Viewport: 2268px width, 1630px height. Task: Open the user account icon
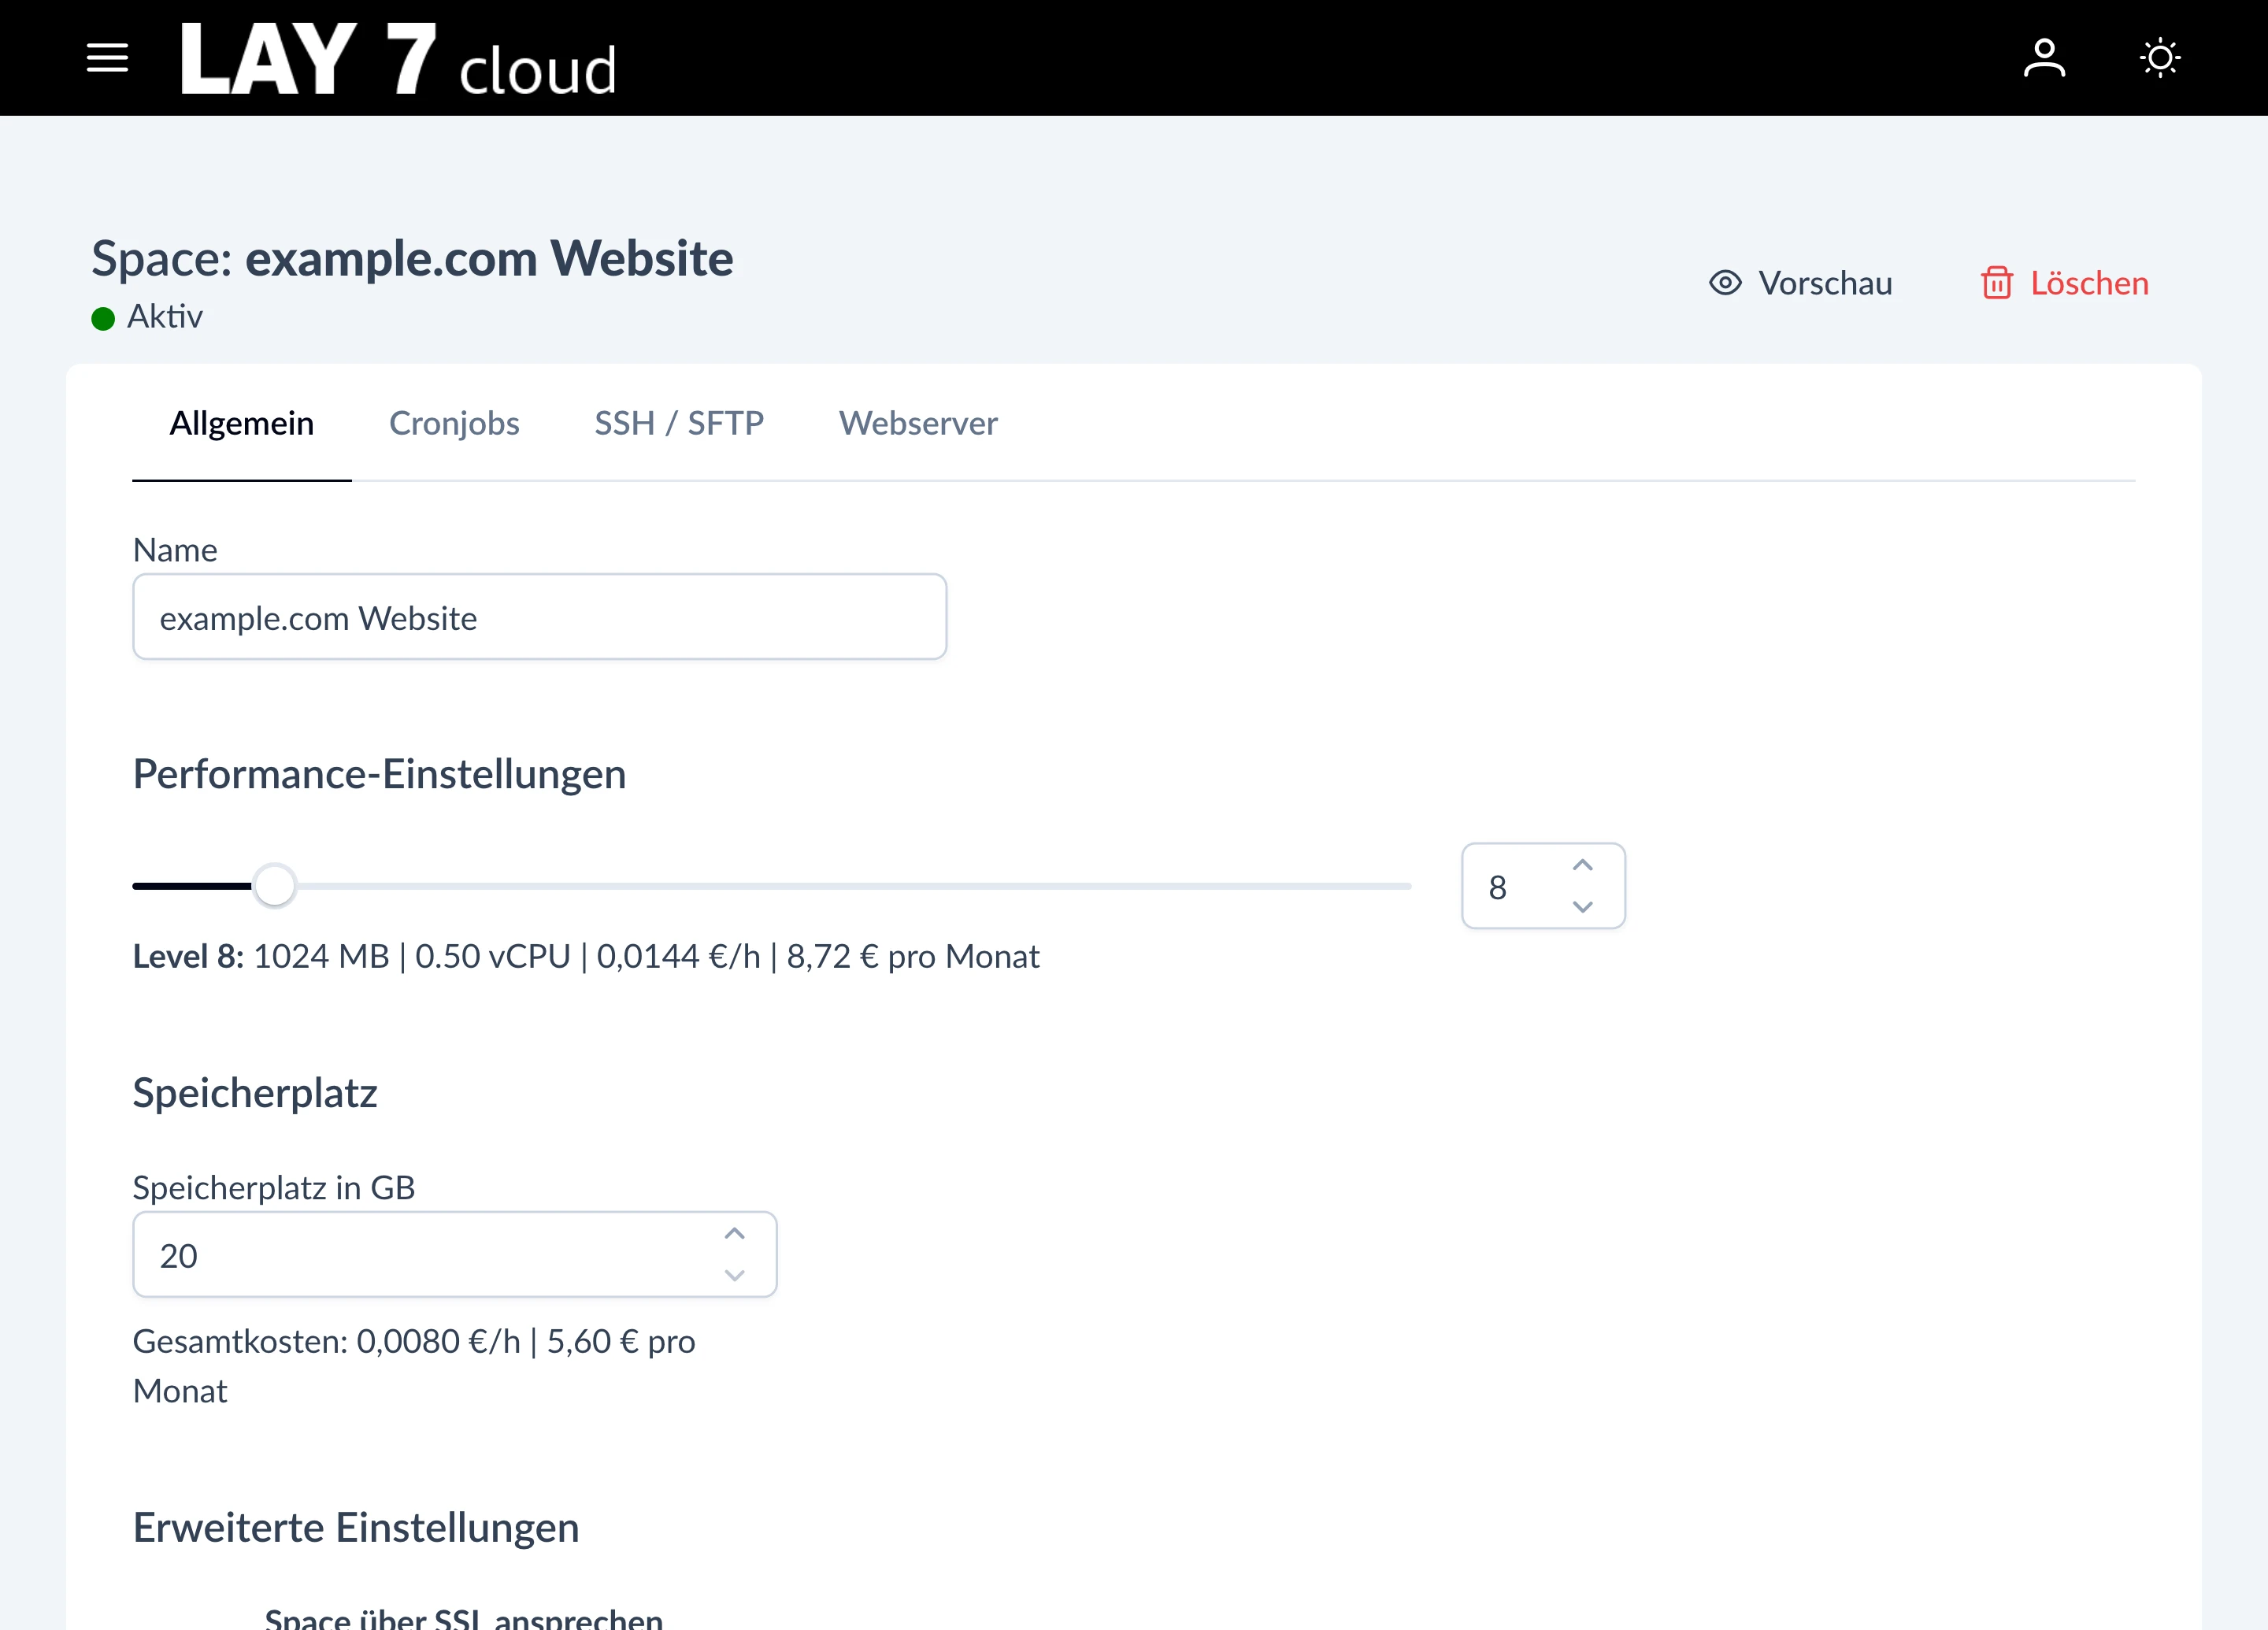tap(2045, 57)
